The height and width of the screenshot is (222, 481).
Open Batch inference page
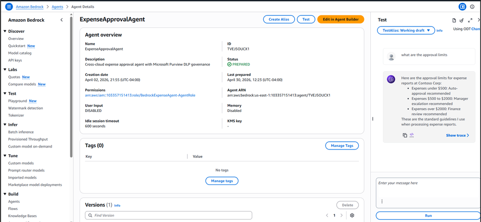[21, 132]
